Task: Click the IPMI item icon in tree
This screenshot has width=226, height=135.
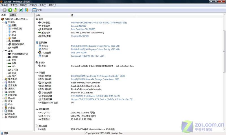Action: (x=9, y=35)
